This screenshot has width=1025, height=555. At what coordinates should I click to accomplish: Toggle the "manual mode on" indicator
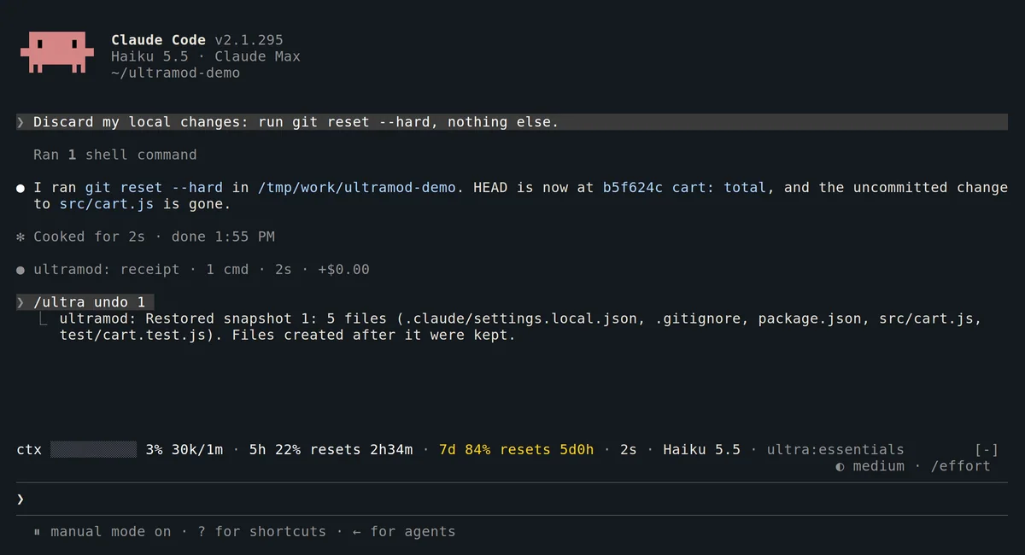tap(102, 531)
